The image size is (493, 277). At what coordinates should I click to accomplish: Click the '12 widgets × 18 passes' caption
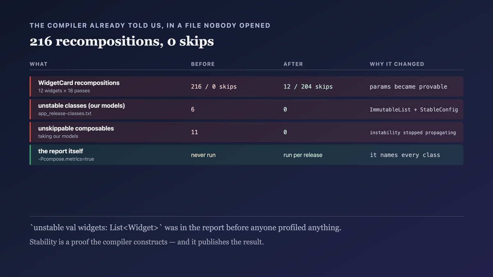click(x=64, y=91)
